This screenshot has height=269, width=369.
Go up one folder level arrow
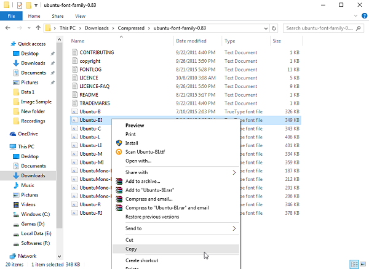pyautogui.click(x=38, y=28)
